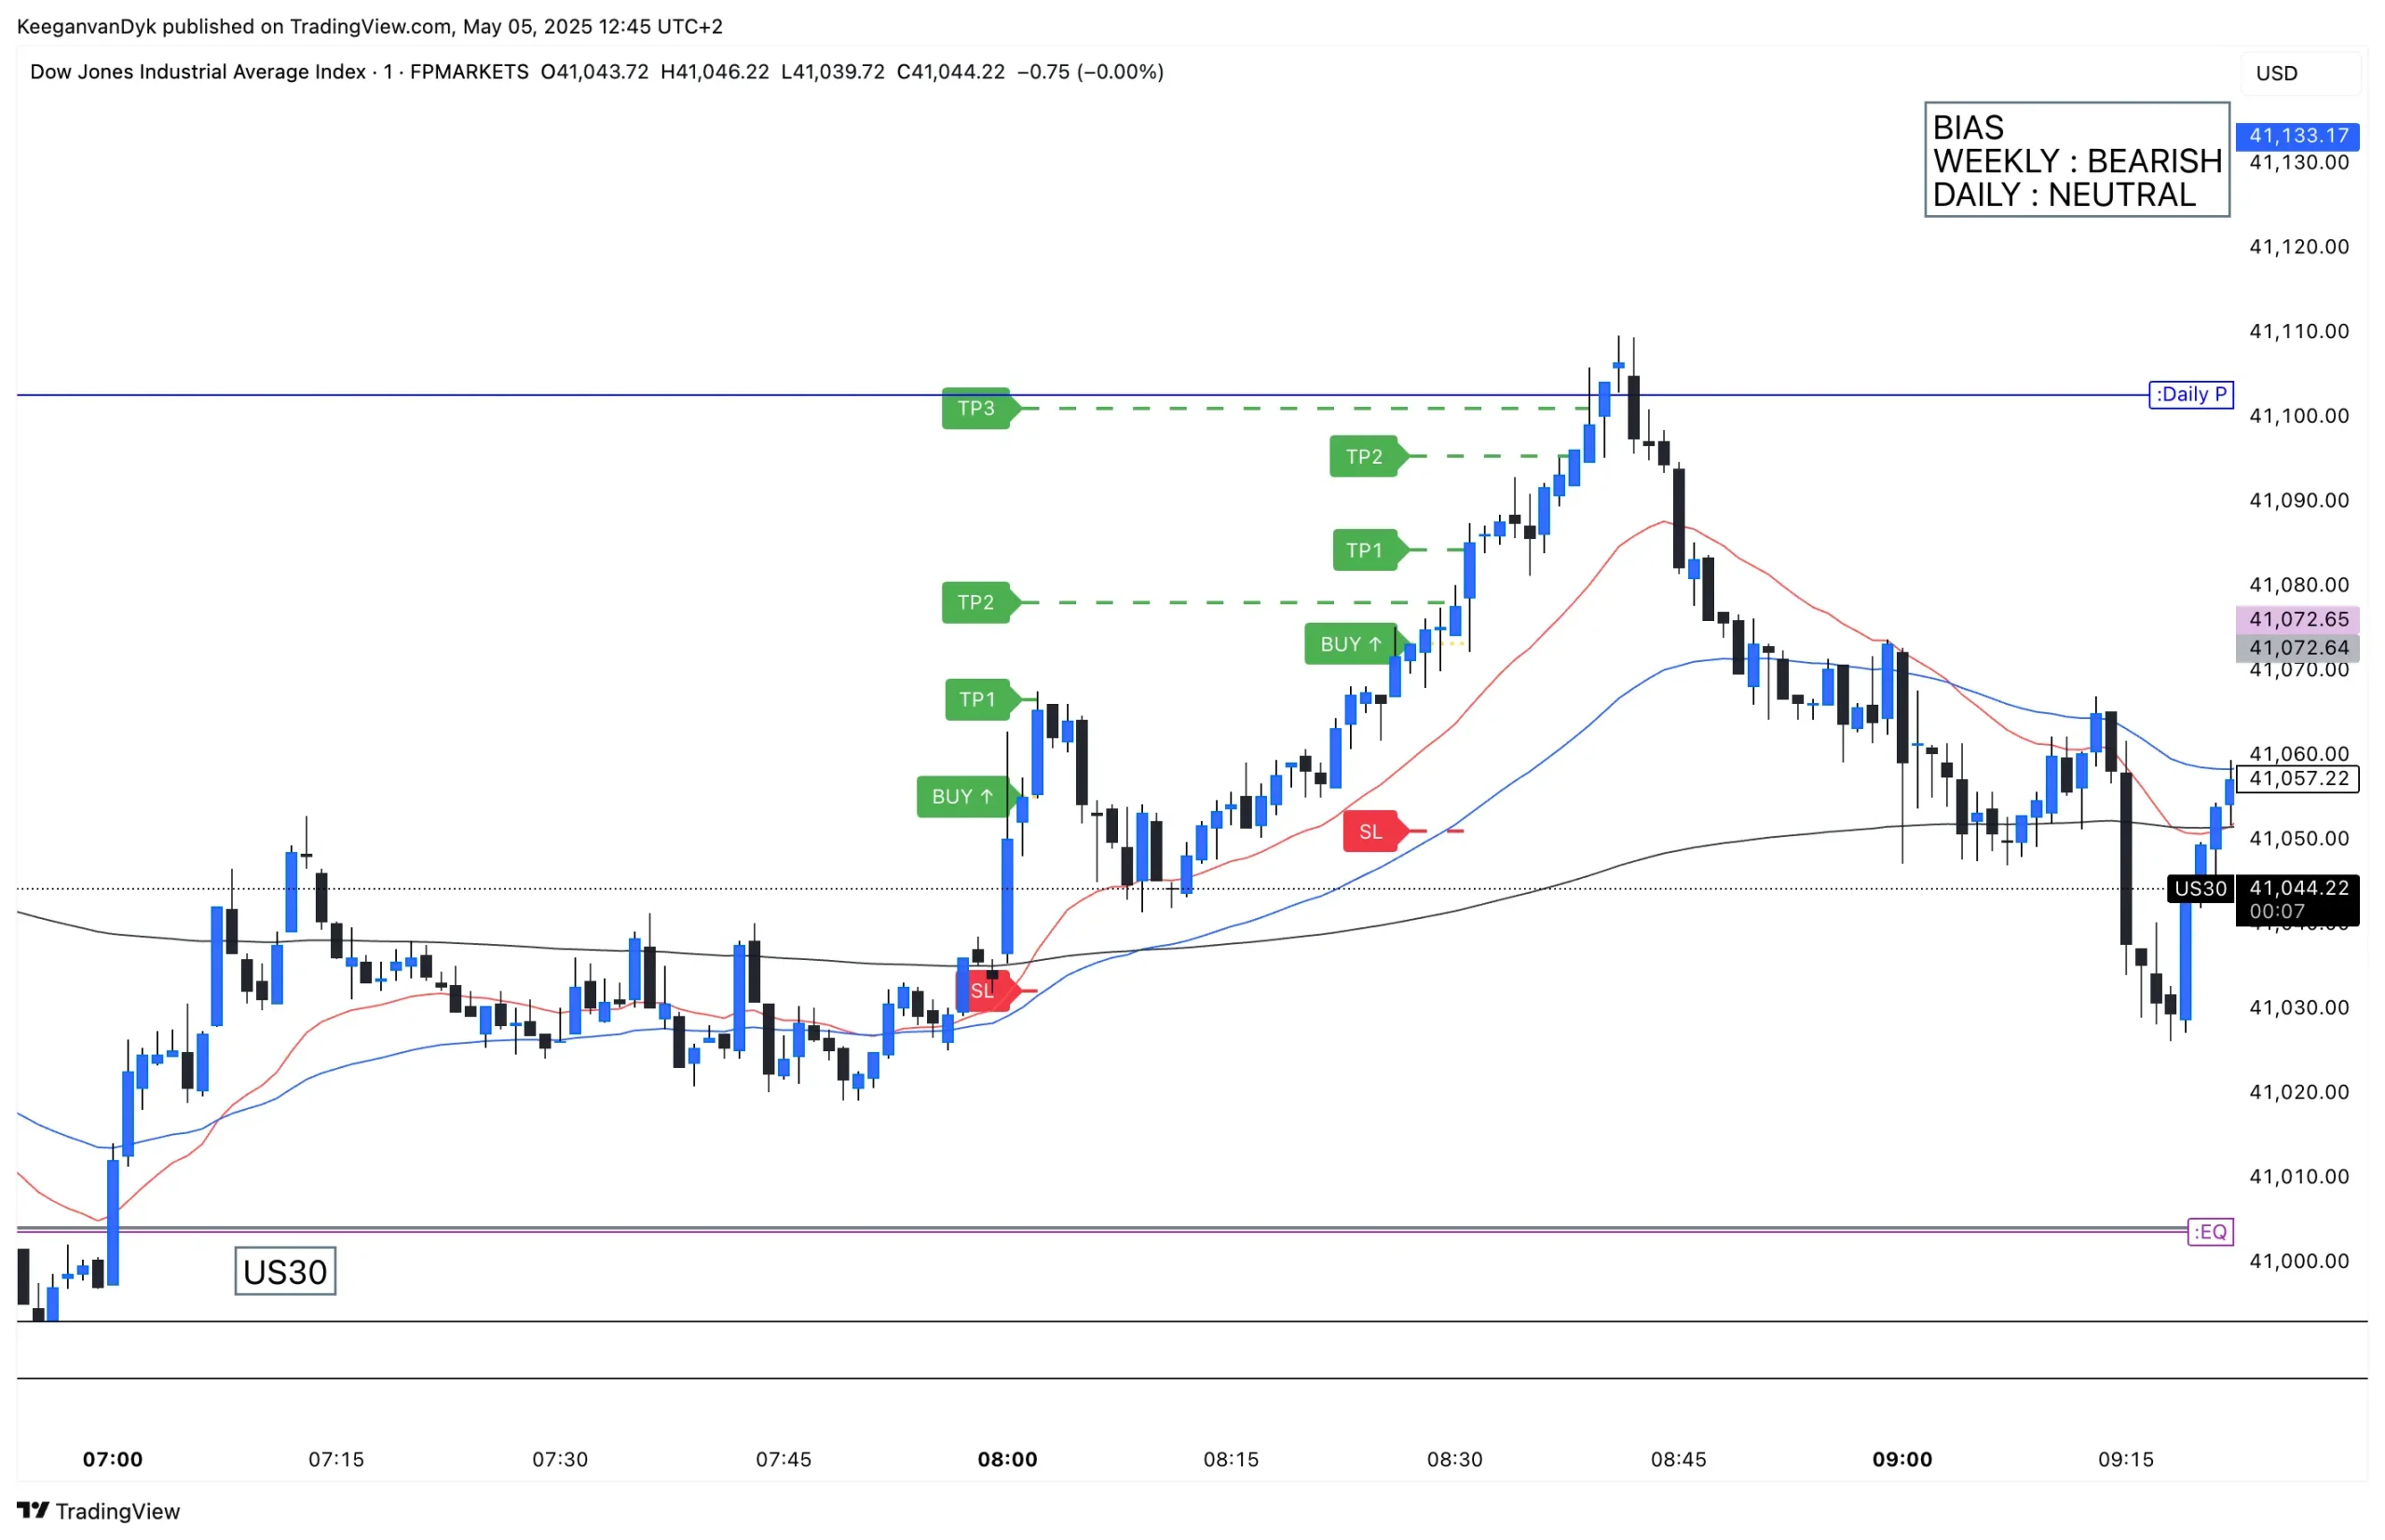
Task: Click the left TP1 green marker
Action: click(978, 699)
